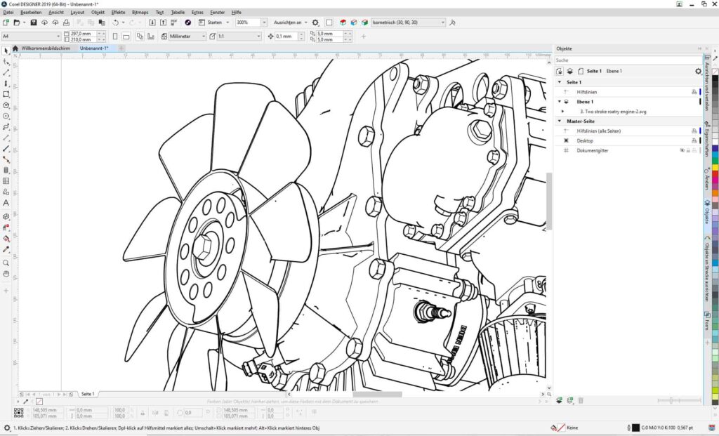
Task: Click the home icon of Willkommensbildschirm tab
Action: pyautogui.click(x=15, y=48)
